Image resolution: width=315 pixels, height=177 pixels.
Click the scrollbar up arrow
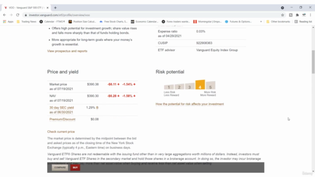[x=313, y=28]
